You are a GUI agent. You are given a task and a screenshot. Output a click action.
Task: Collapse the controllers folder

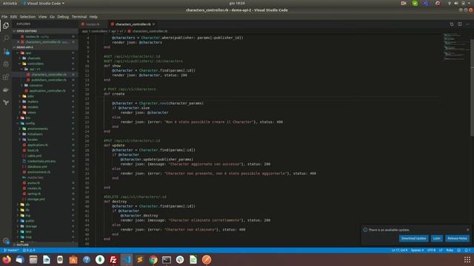pos(36,64)
